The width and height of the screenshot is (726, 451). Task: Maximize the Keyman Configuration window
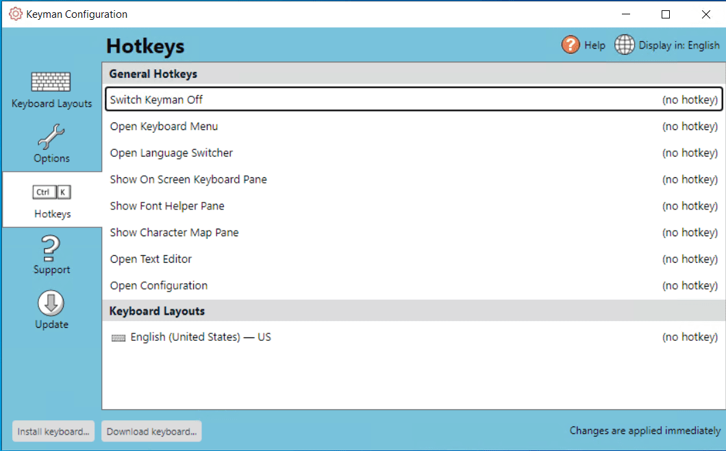click(x=666, y=14)
